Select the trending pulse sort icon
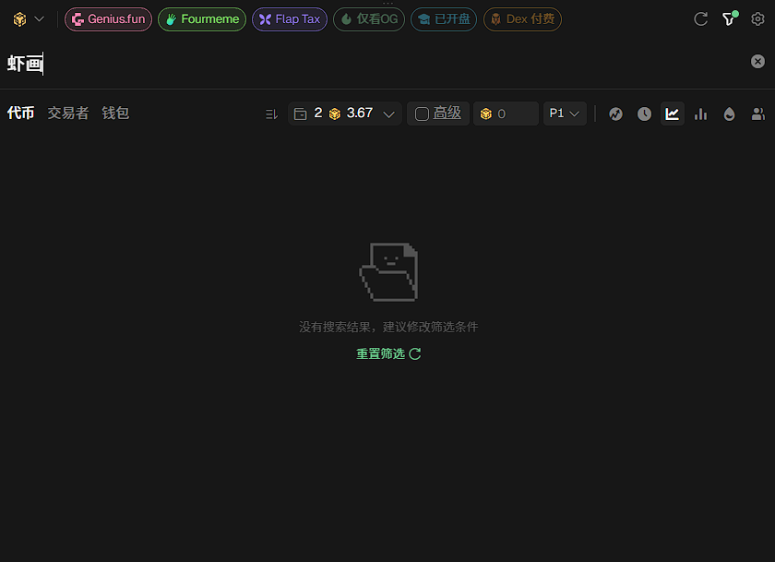The width and height of the screenshot is (775, 562). (x=615, y=114)
